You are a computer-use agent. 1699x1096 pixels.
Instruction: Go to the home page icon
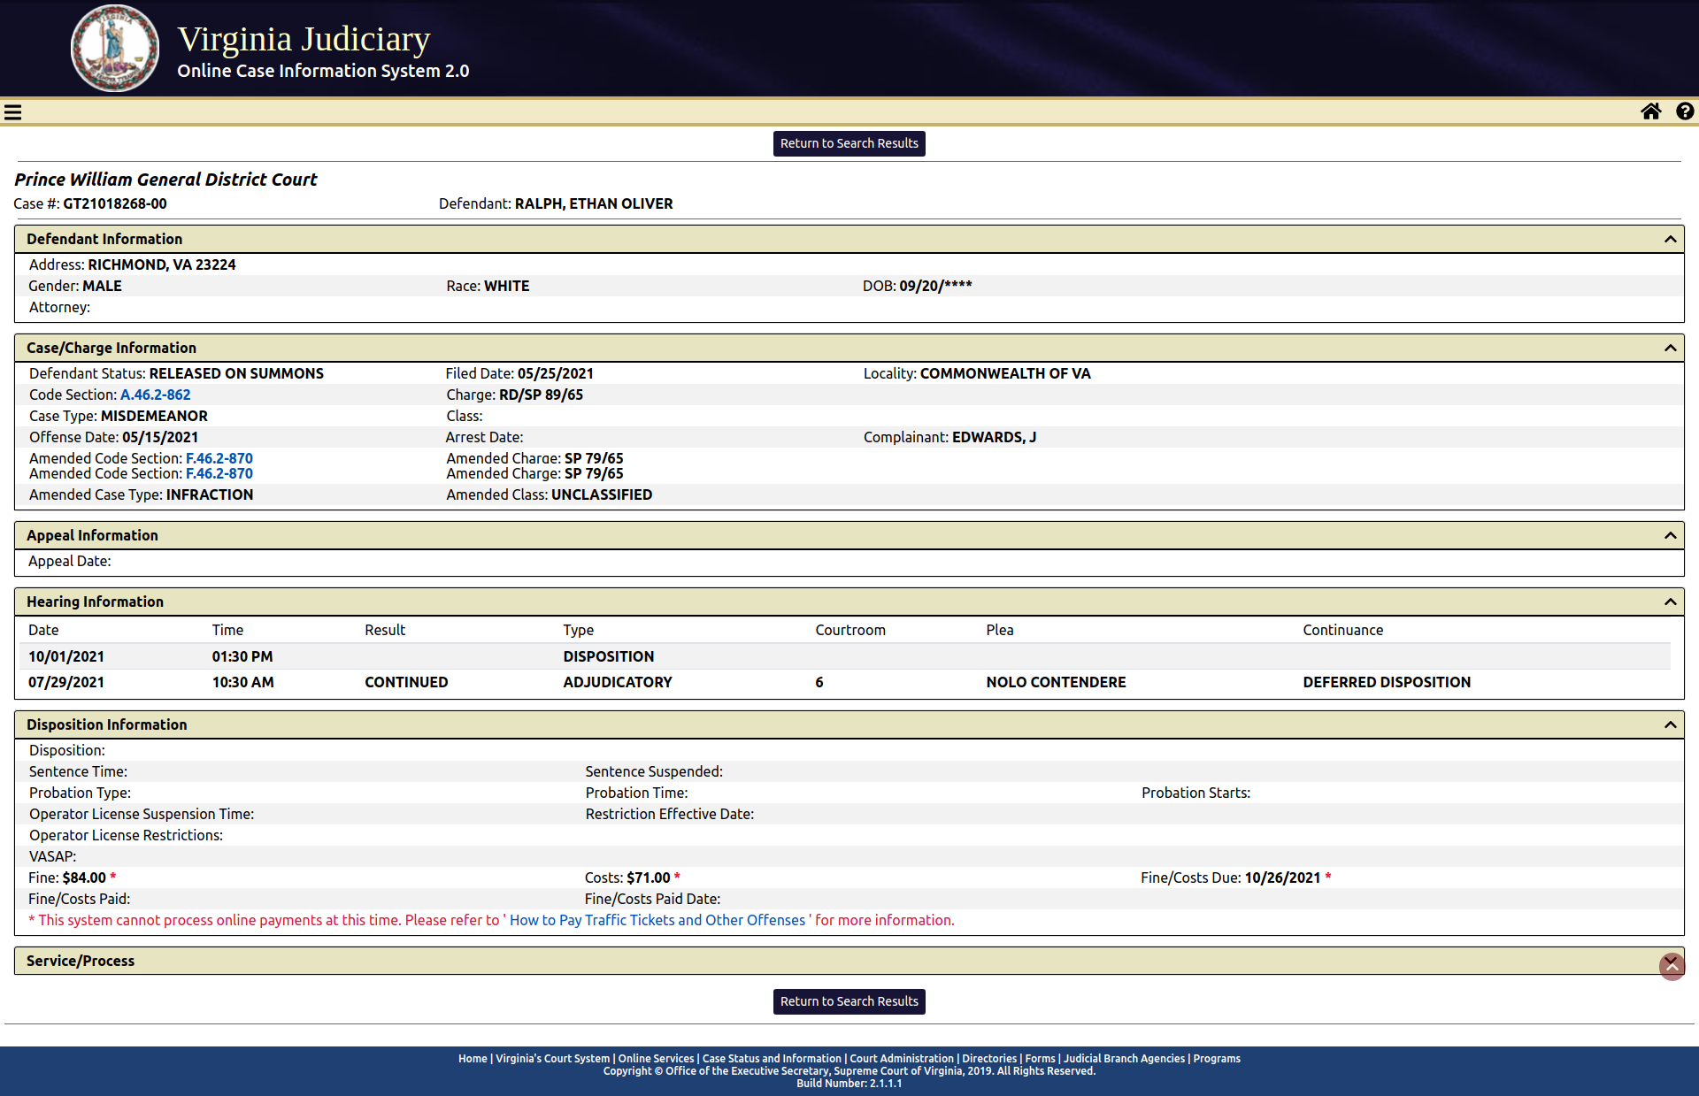tap(1650, 111)
